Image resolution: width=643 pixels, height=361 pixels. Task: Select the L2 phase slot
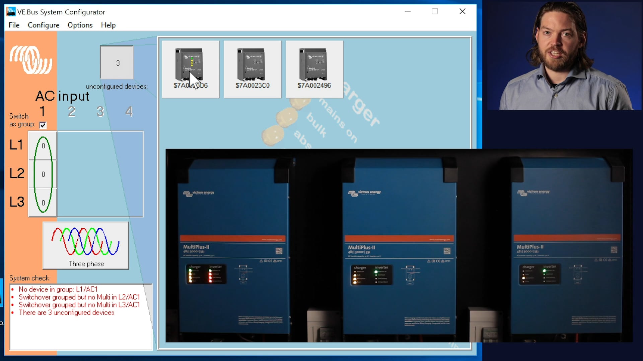[x=43, y=174]
